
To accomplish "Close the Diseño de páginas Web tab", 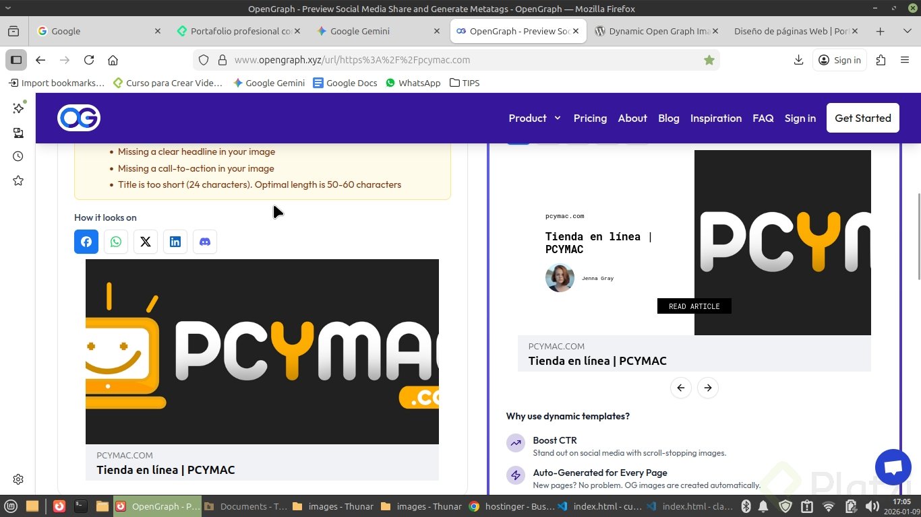I will (855, 31).
